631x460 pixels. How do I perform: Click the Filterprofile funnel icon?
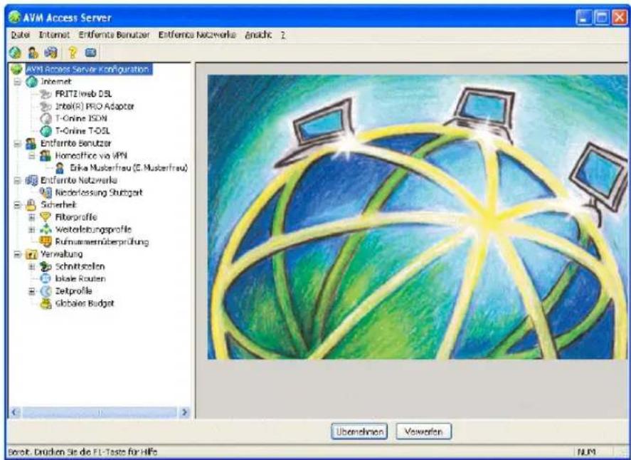(46, 217)
